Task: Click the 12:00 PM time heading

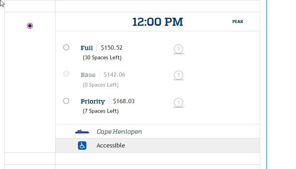Action: click(157, 22)
